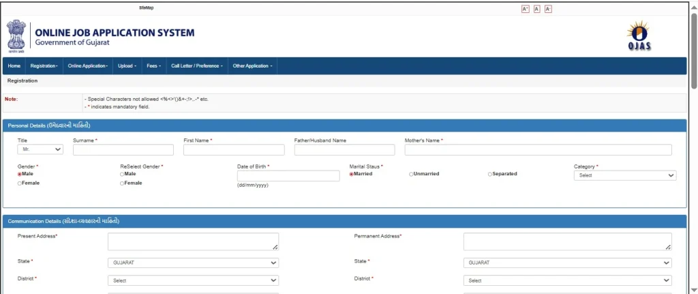Choose Unmarried marital status
Screen dimensions: 698x294
pyautogui.click(x=411, y=174)
